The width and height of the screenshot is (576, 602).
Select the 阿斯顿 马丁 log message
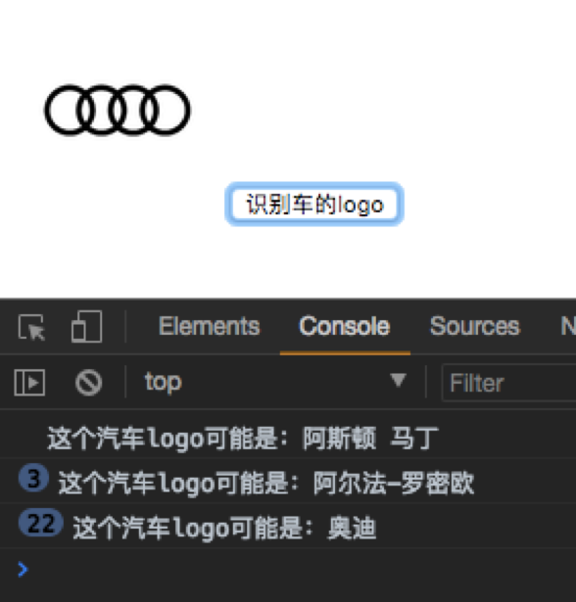pyautogui.click(x=243, y=438)
